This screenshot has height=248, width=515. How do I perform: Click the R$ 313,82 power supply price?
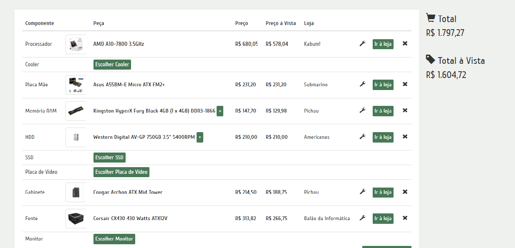[x=246, y=218]
